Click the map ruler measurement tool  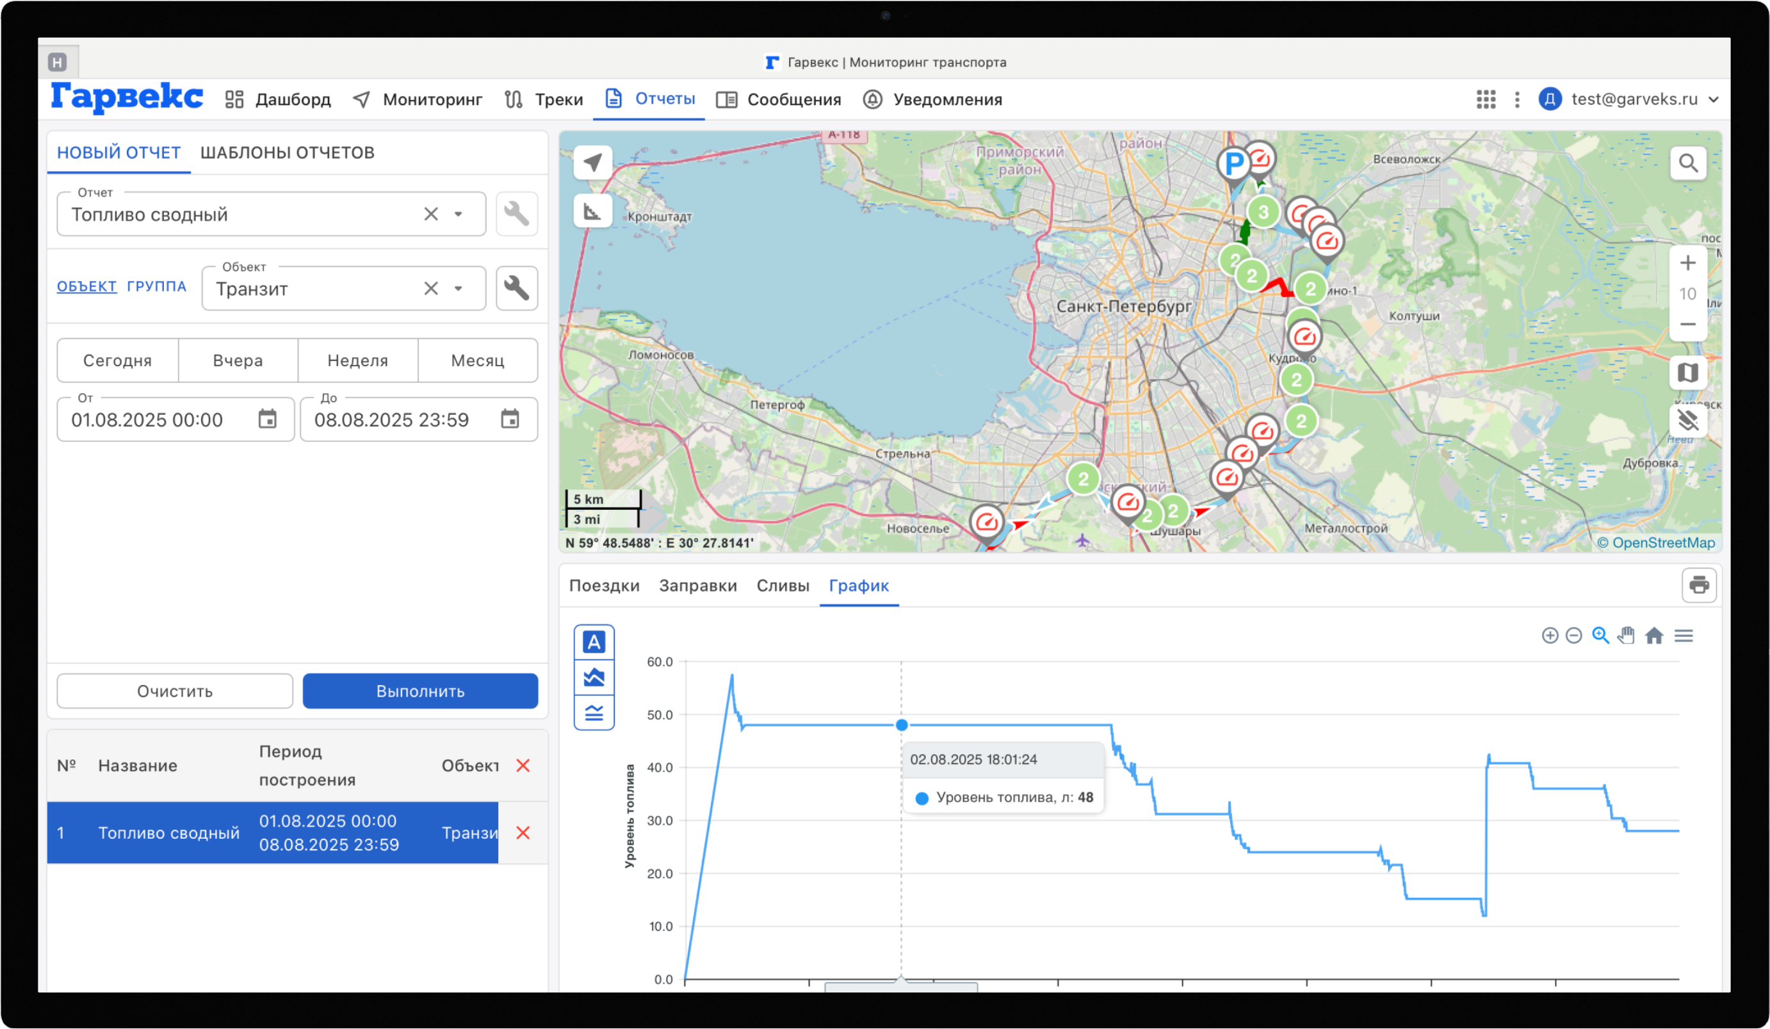592,211
